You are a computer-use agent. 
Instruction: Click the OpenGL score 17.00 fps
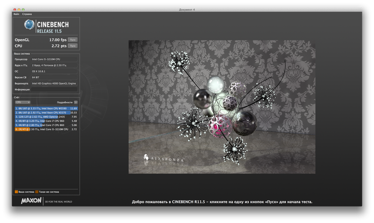[58, 40]
